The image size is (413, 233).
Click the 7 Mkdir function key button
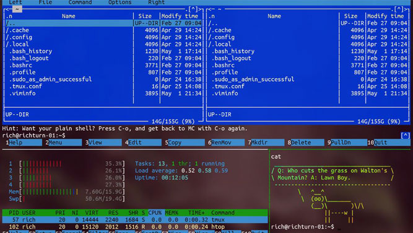click(x=266, y=143)
